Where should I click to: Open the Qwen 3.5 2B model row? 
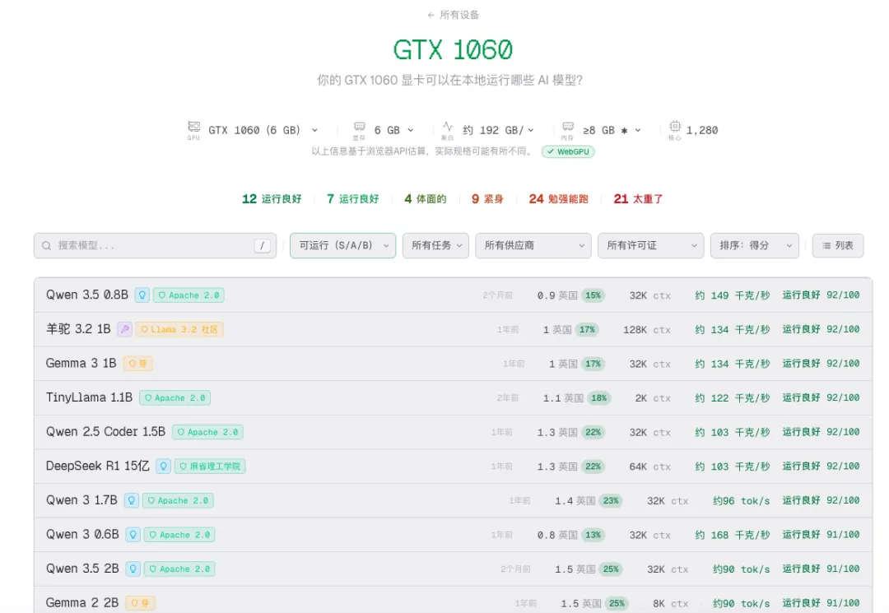point(453,569)
